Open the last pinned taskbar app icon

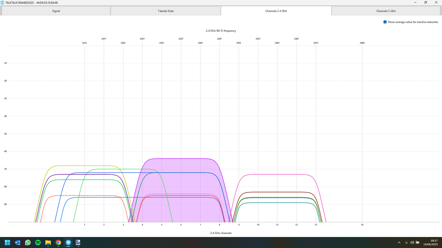point(78,243)
